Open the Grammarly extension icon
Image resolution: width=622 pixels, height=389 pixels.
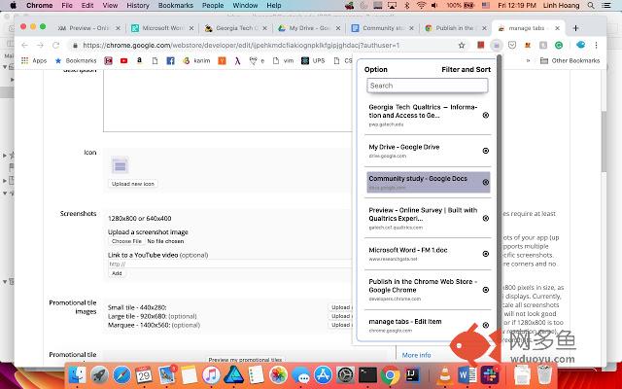coord(559,46)
